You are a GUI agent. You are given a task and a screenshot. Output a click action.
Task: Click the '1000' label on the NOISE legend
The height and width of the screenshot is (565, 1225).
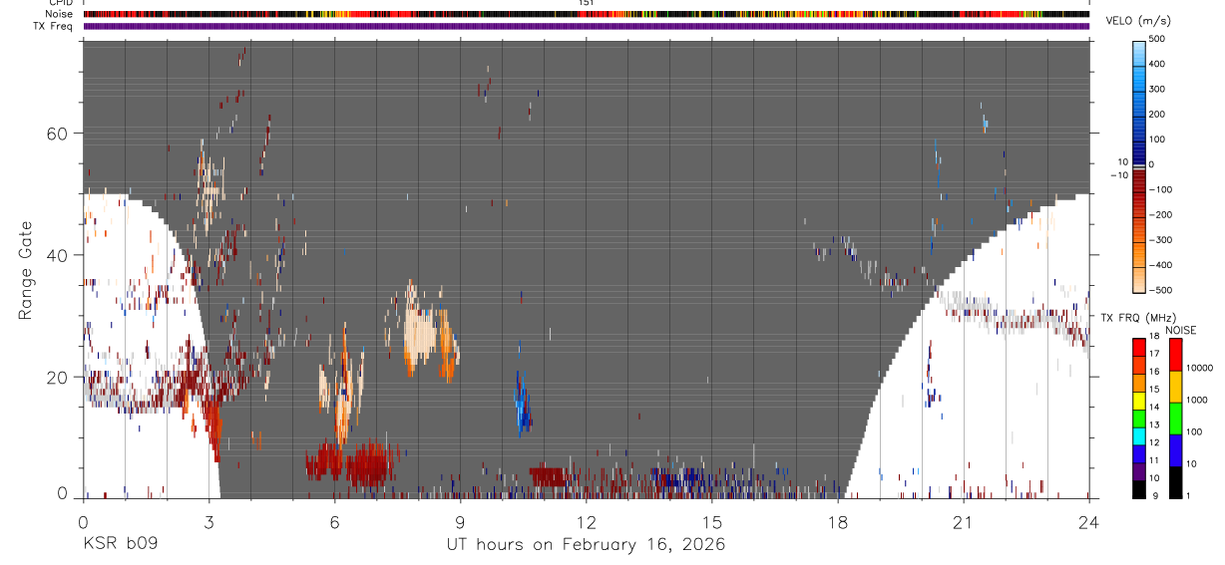[1198, 400]
